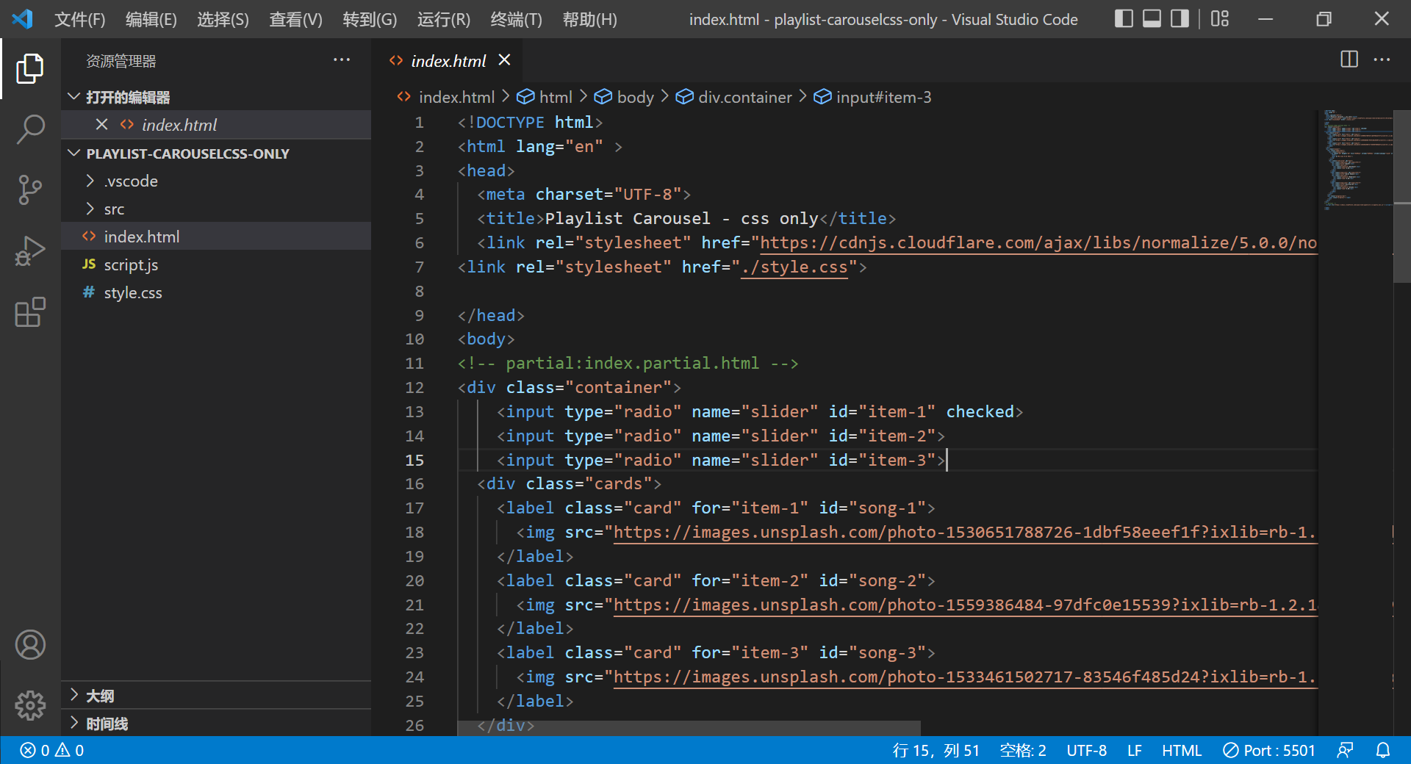The image size is (1411, 764).
Task: Open the Customize Layout icon
Action: pyautogui.click(x=1220, y=19)
